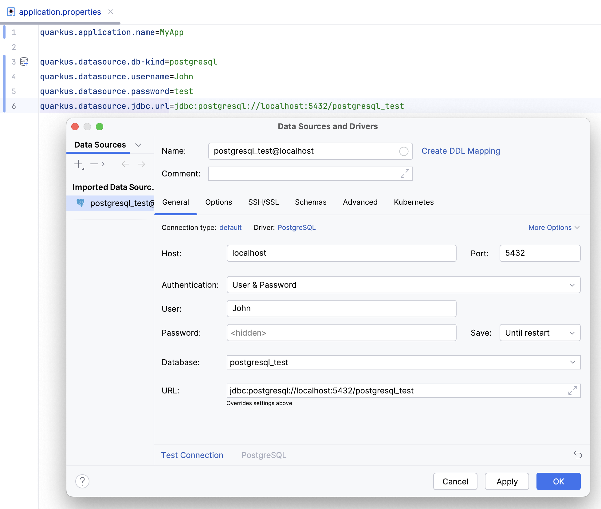This screenshot has height=509, width=601.
Task: Click Test Connection
Action: [192, 455]
